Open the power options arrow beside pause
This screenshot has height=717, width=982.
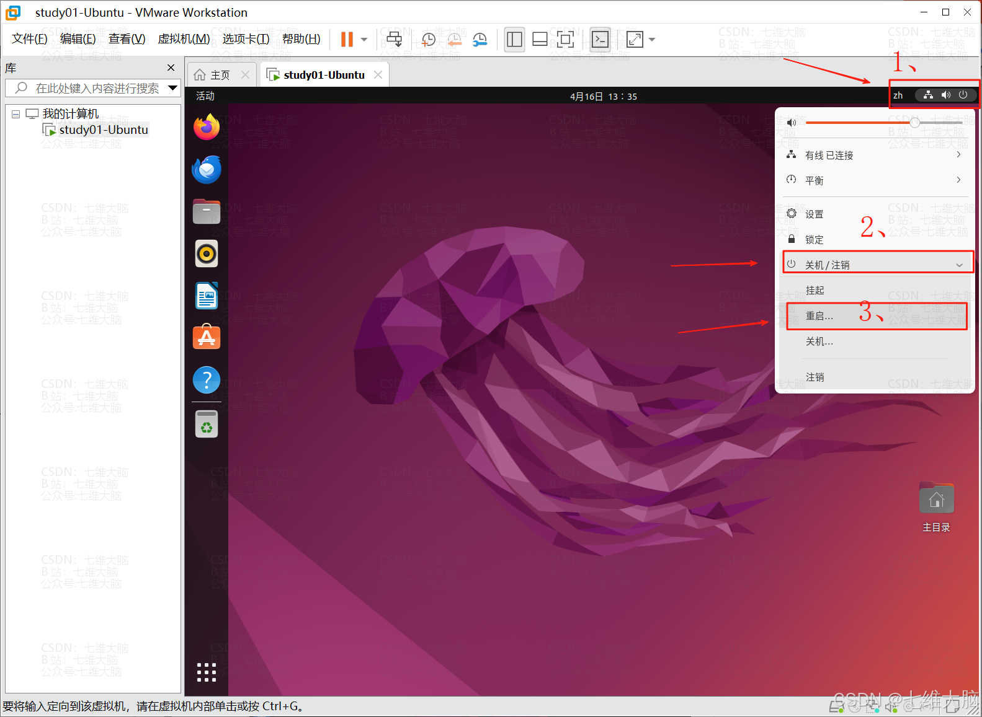(364, 40)
